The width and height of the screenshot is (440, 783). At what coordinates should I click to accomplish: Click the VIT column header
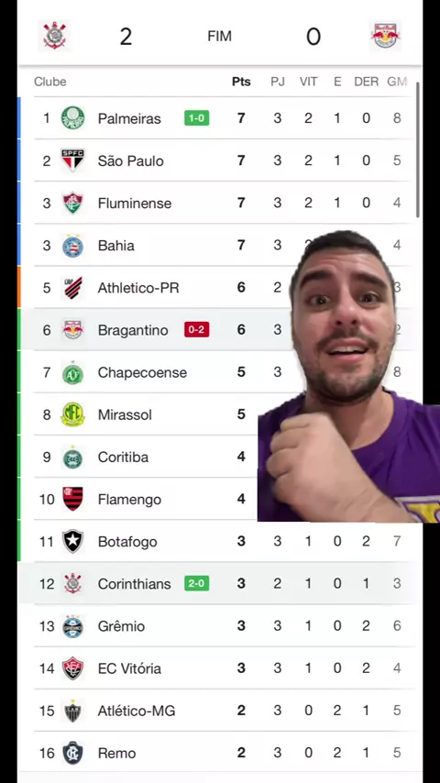point(308,82)
